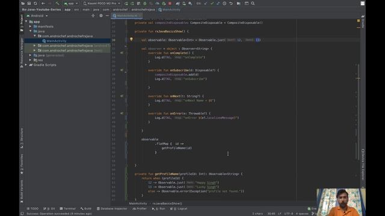Viewport: 385px width, 216px height.
Task: Expand the Gradle Scripts node arrow
Action: pos(26,65)
